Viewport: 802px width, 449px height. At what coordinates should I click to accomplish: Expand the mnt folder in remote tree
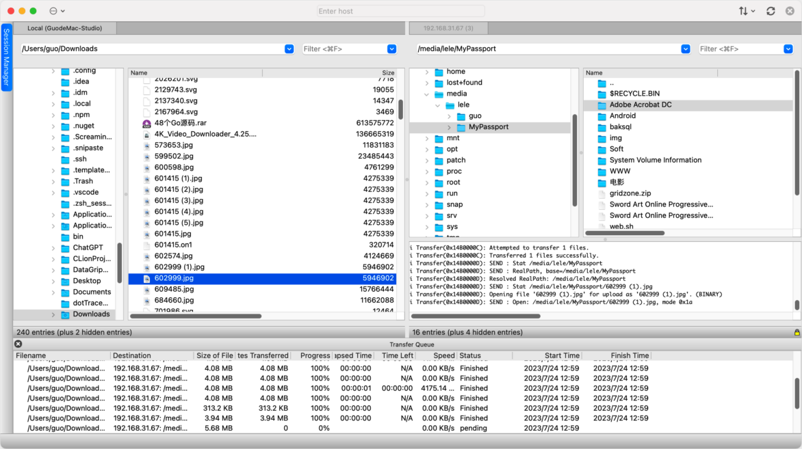426,139
